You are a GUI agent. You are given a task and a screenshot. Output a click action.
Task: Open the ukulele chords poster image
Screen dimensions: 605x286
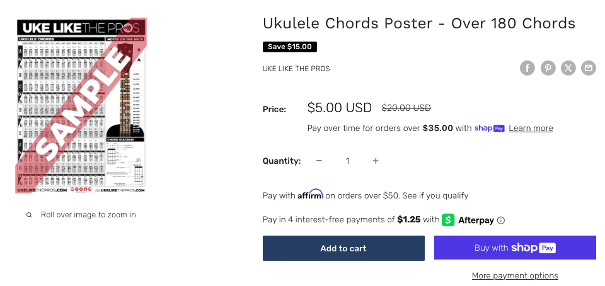(x=82, y=105)
